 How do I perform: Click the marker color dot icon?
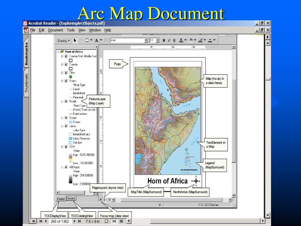tap(210, 40)
